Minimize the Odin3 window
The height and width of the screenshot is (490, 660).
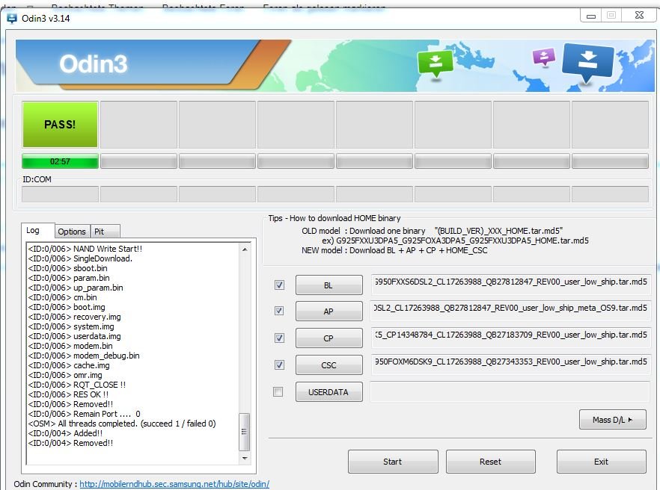point(591,16)
